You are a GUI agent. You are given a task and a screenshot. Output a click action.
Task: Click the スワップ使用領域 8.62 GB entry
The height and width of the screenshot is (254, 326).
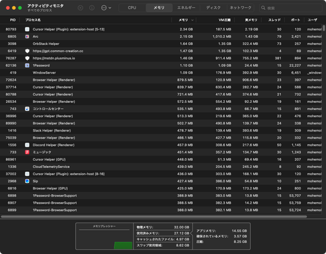pyautogui.click(x=163, y=246)
